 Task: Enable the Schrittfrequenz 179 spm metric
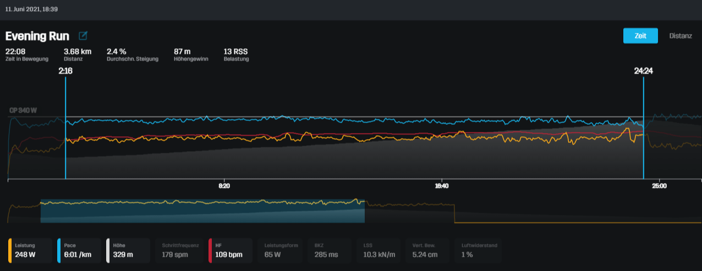(179, 251)
